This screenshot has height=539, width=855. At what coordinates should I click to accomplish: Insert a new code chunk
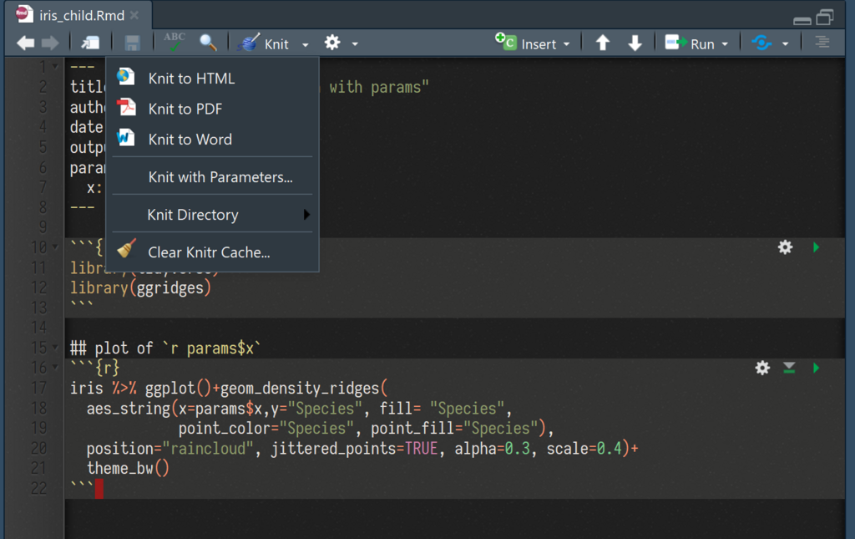tap(526, 43)
